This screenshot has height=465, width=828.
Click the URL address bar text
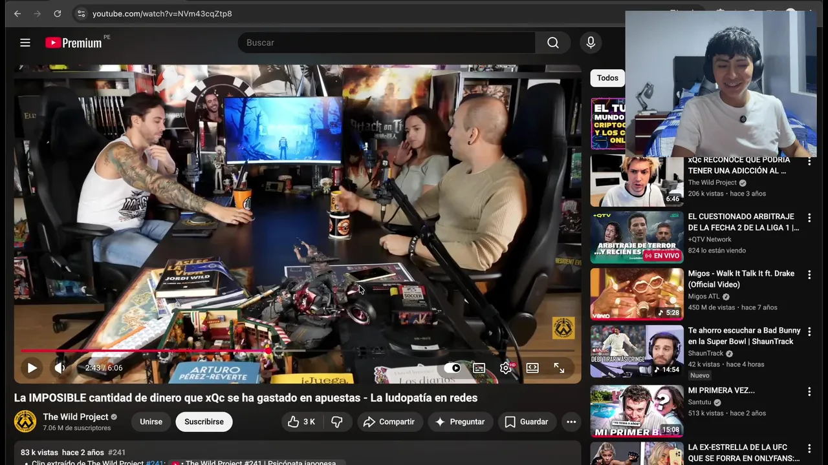[x=162, y=14]
